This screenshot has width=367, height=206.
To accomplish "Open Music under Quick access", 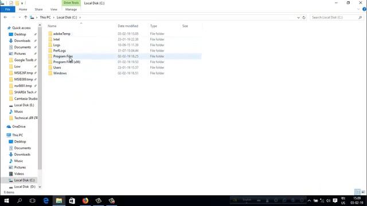I will click(18, 112).
